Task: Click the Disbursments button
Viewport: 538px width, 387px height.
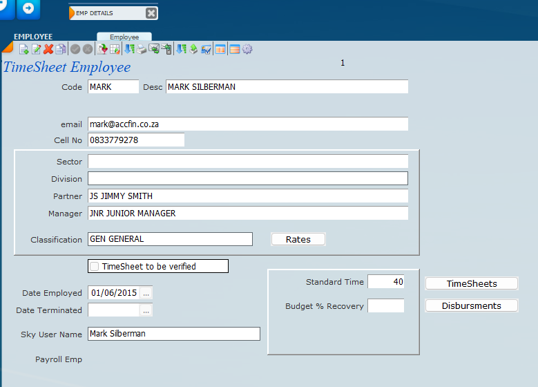Action: [471, 305]
